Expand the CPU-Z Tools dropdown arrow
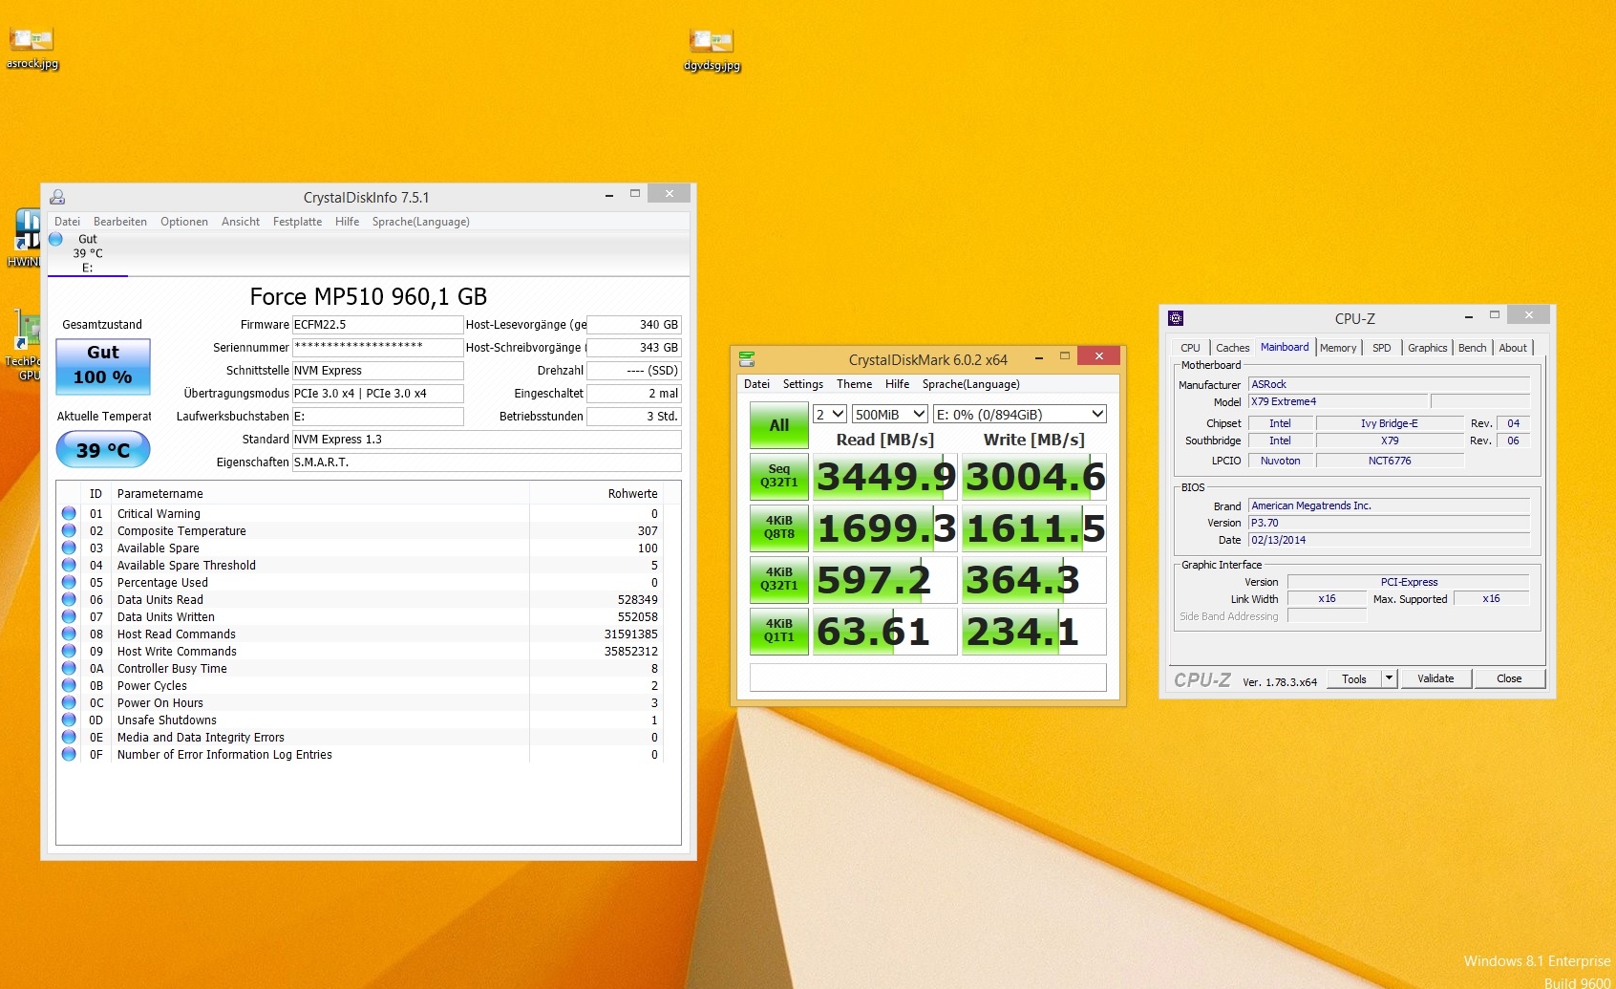This screenshot has width=1616, height=989. pyautogui.click(x=1390, y=678)
